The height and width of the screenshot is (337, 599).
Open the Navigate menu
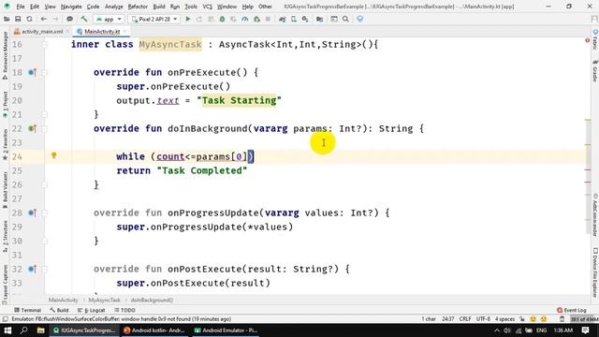[71, 7]
